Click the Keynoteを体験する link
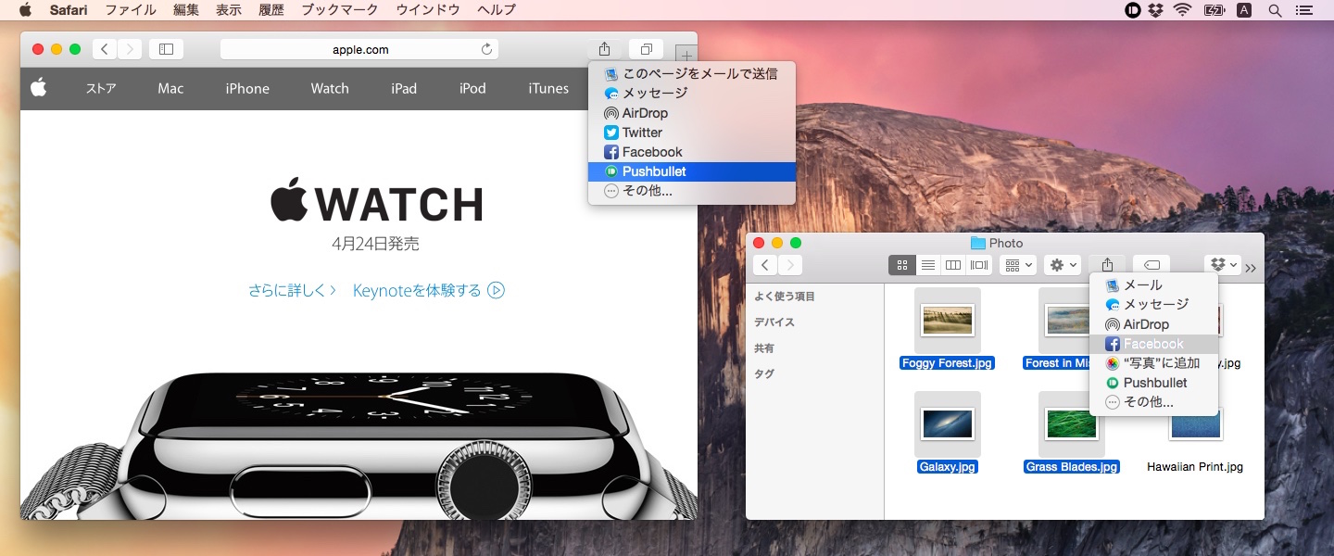 (428, 290)
